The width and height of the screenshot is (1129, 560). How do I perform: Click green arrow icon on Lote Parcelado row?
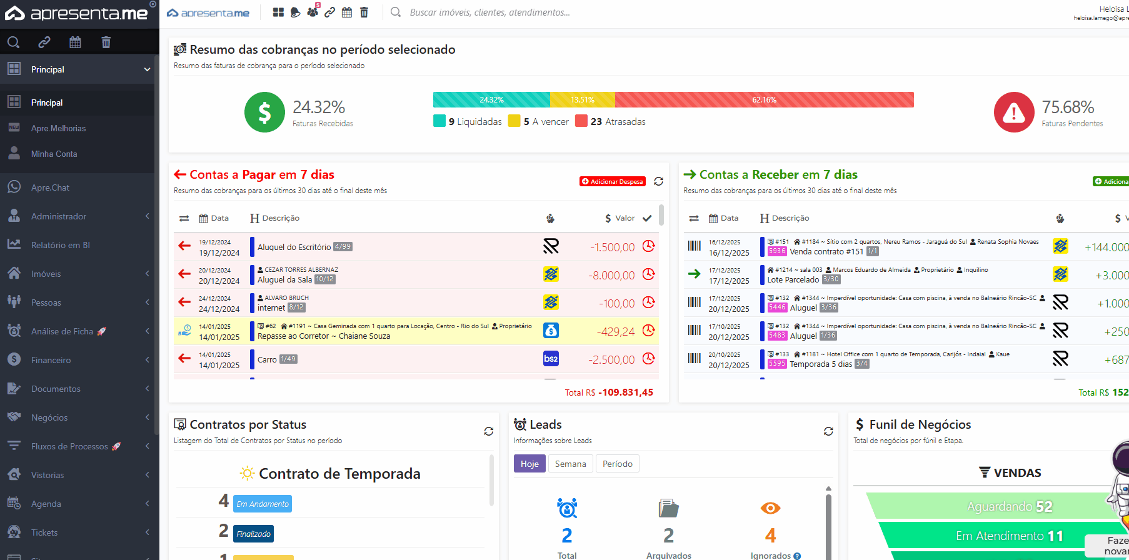coord(695,274)
